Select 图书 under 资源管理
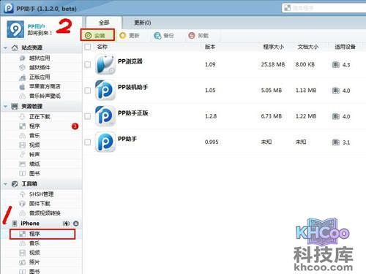The image size is (366, 274). coord(34,173)
